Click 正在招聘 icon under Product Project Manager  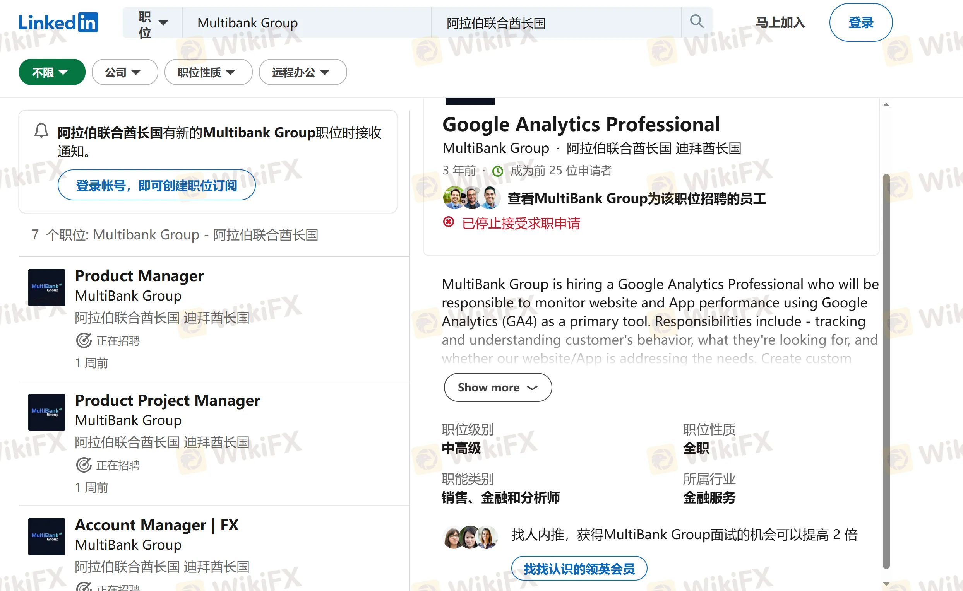[84, 465]
